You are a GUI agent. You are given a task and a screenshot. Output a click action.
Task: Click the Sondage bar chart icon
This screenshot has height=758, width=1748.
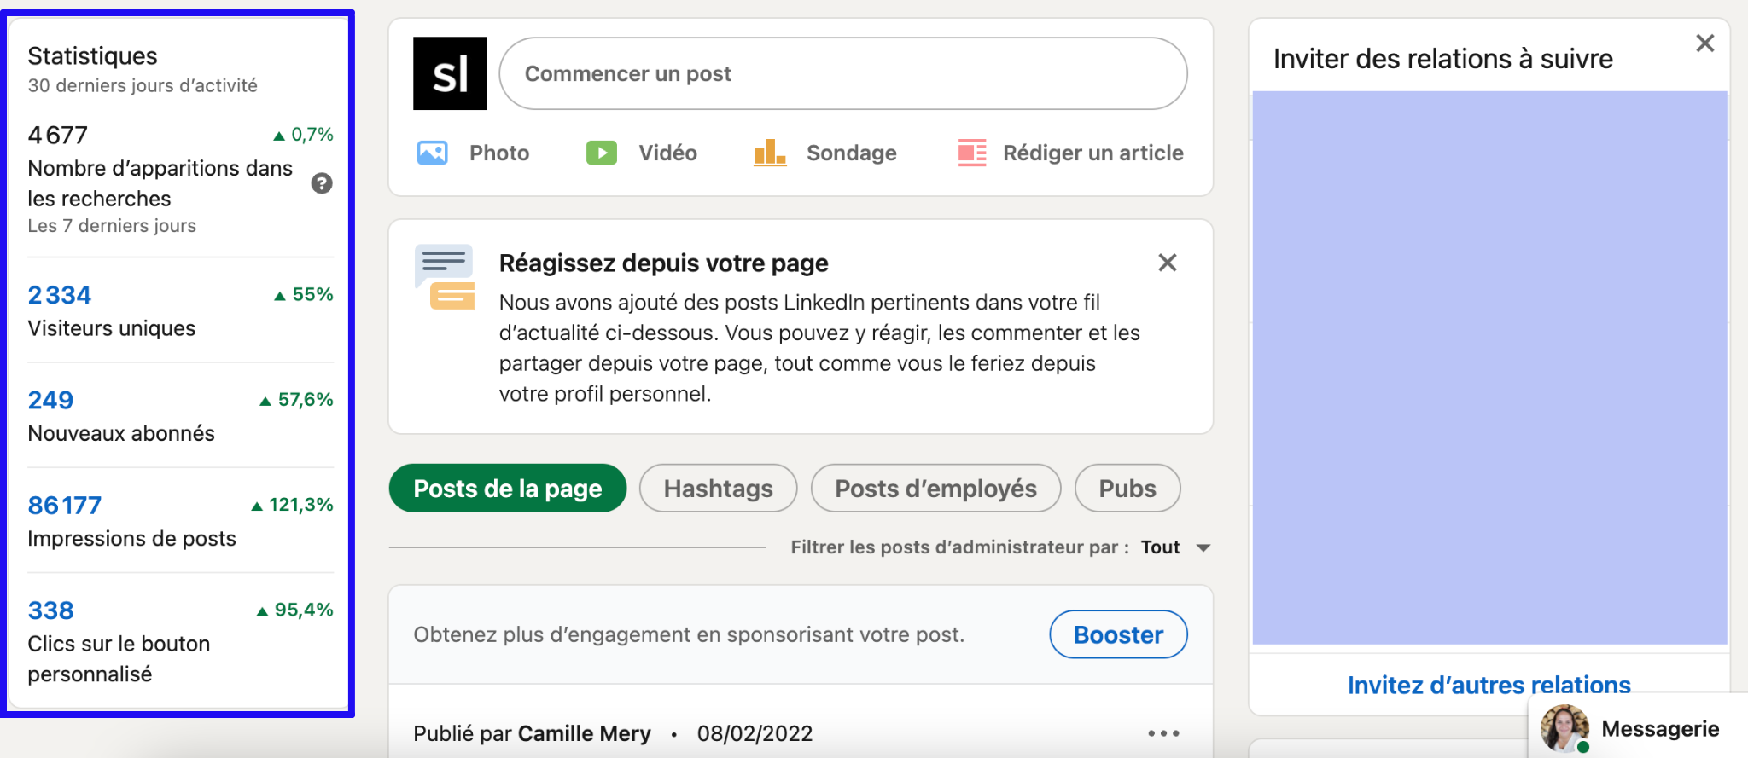pos(770,153)
